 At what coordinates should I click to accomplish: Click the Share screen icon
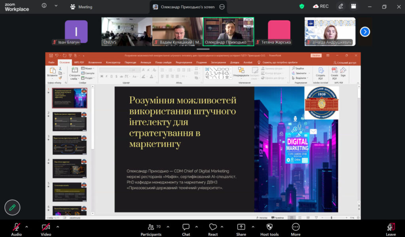(241, 227)
